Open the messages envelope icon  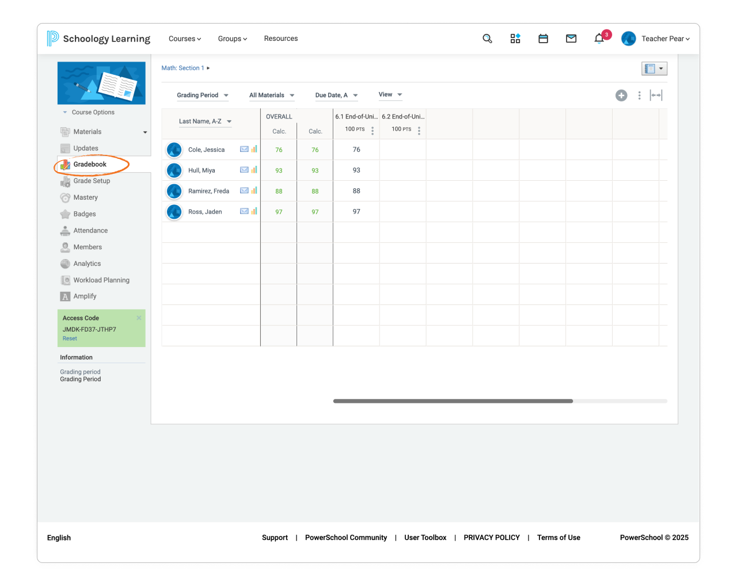[571, 39]
